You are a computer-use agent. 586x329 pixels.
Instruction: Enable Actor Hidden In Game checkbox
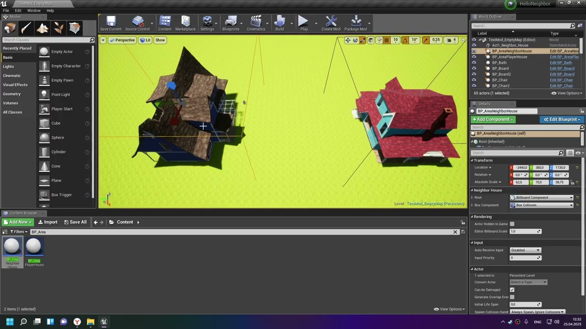512,224
